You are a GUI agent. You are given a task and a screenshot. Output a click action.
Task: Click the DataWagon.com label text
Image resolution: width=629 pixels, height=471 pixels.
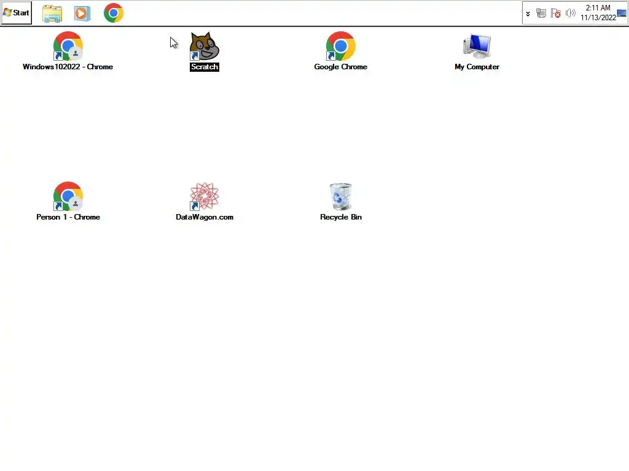pos(205,217)
